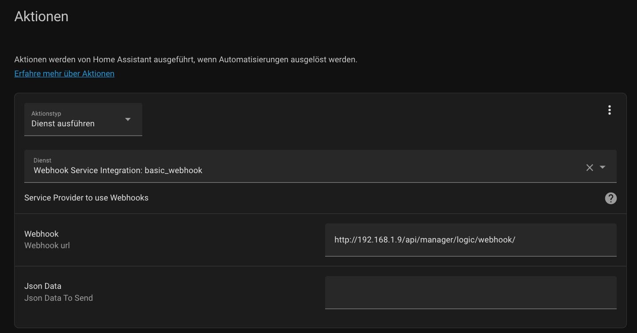The width and height of the screenshot is (637, 333).
Task: Click the 'Webhook Service Integration: basic_webhook' service text
Action: pyautogui.click(x=118, y=170)
